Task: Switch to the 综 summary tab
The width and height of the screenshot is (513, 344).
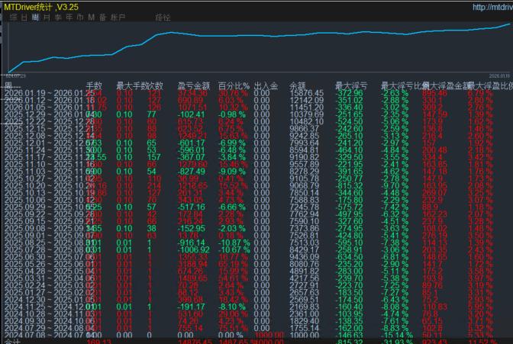Action: 14,18
